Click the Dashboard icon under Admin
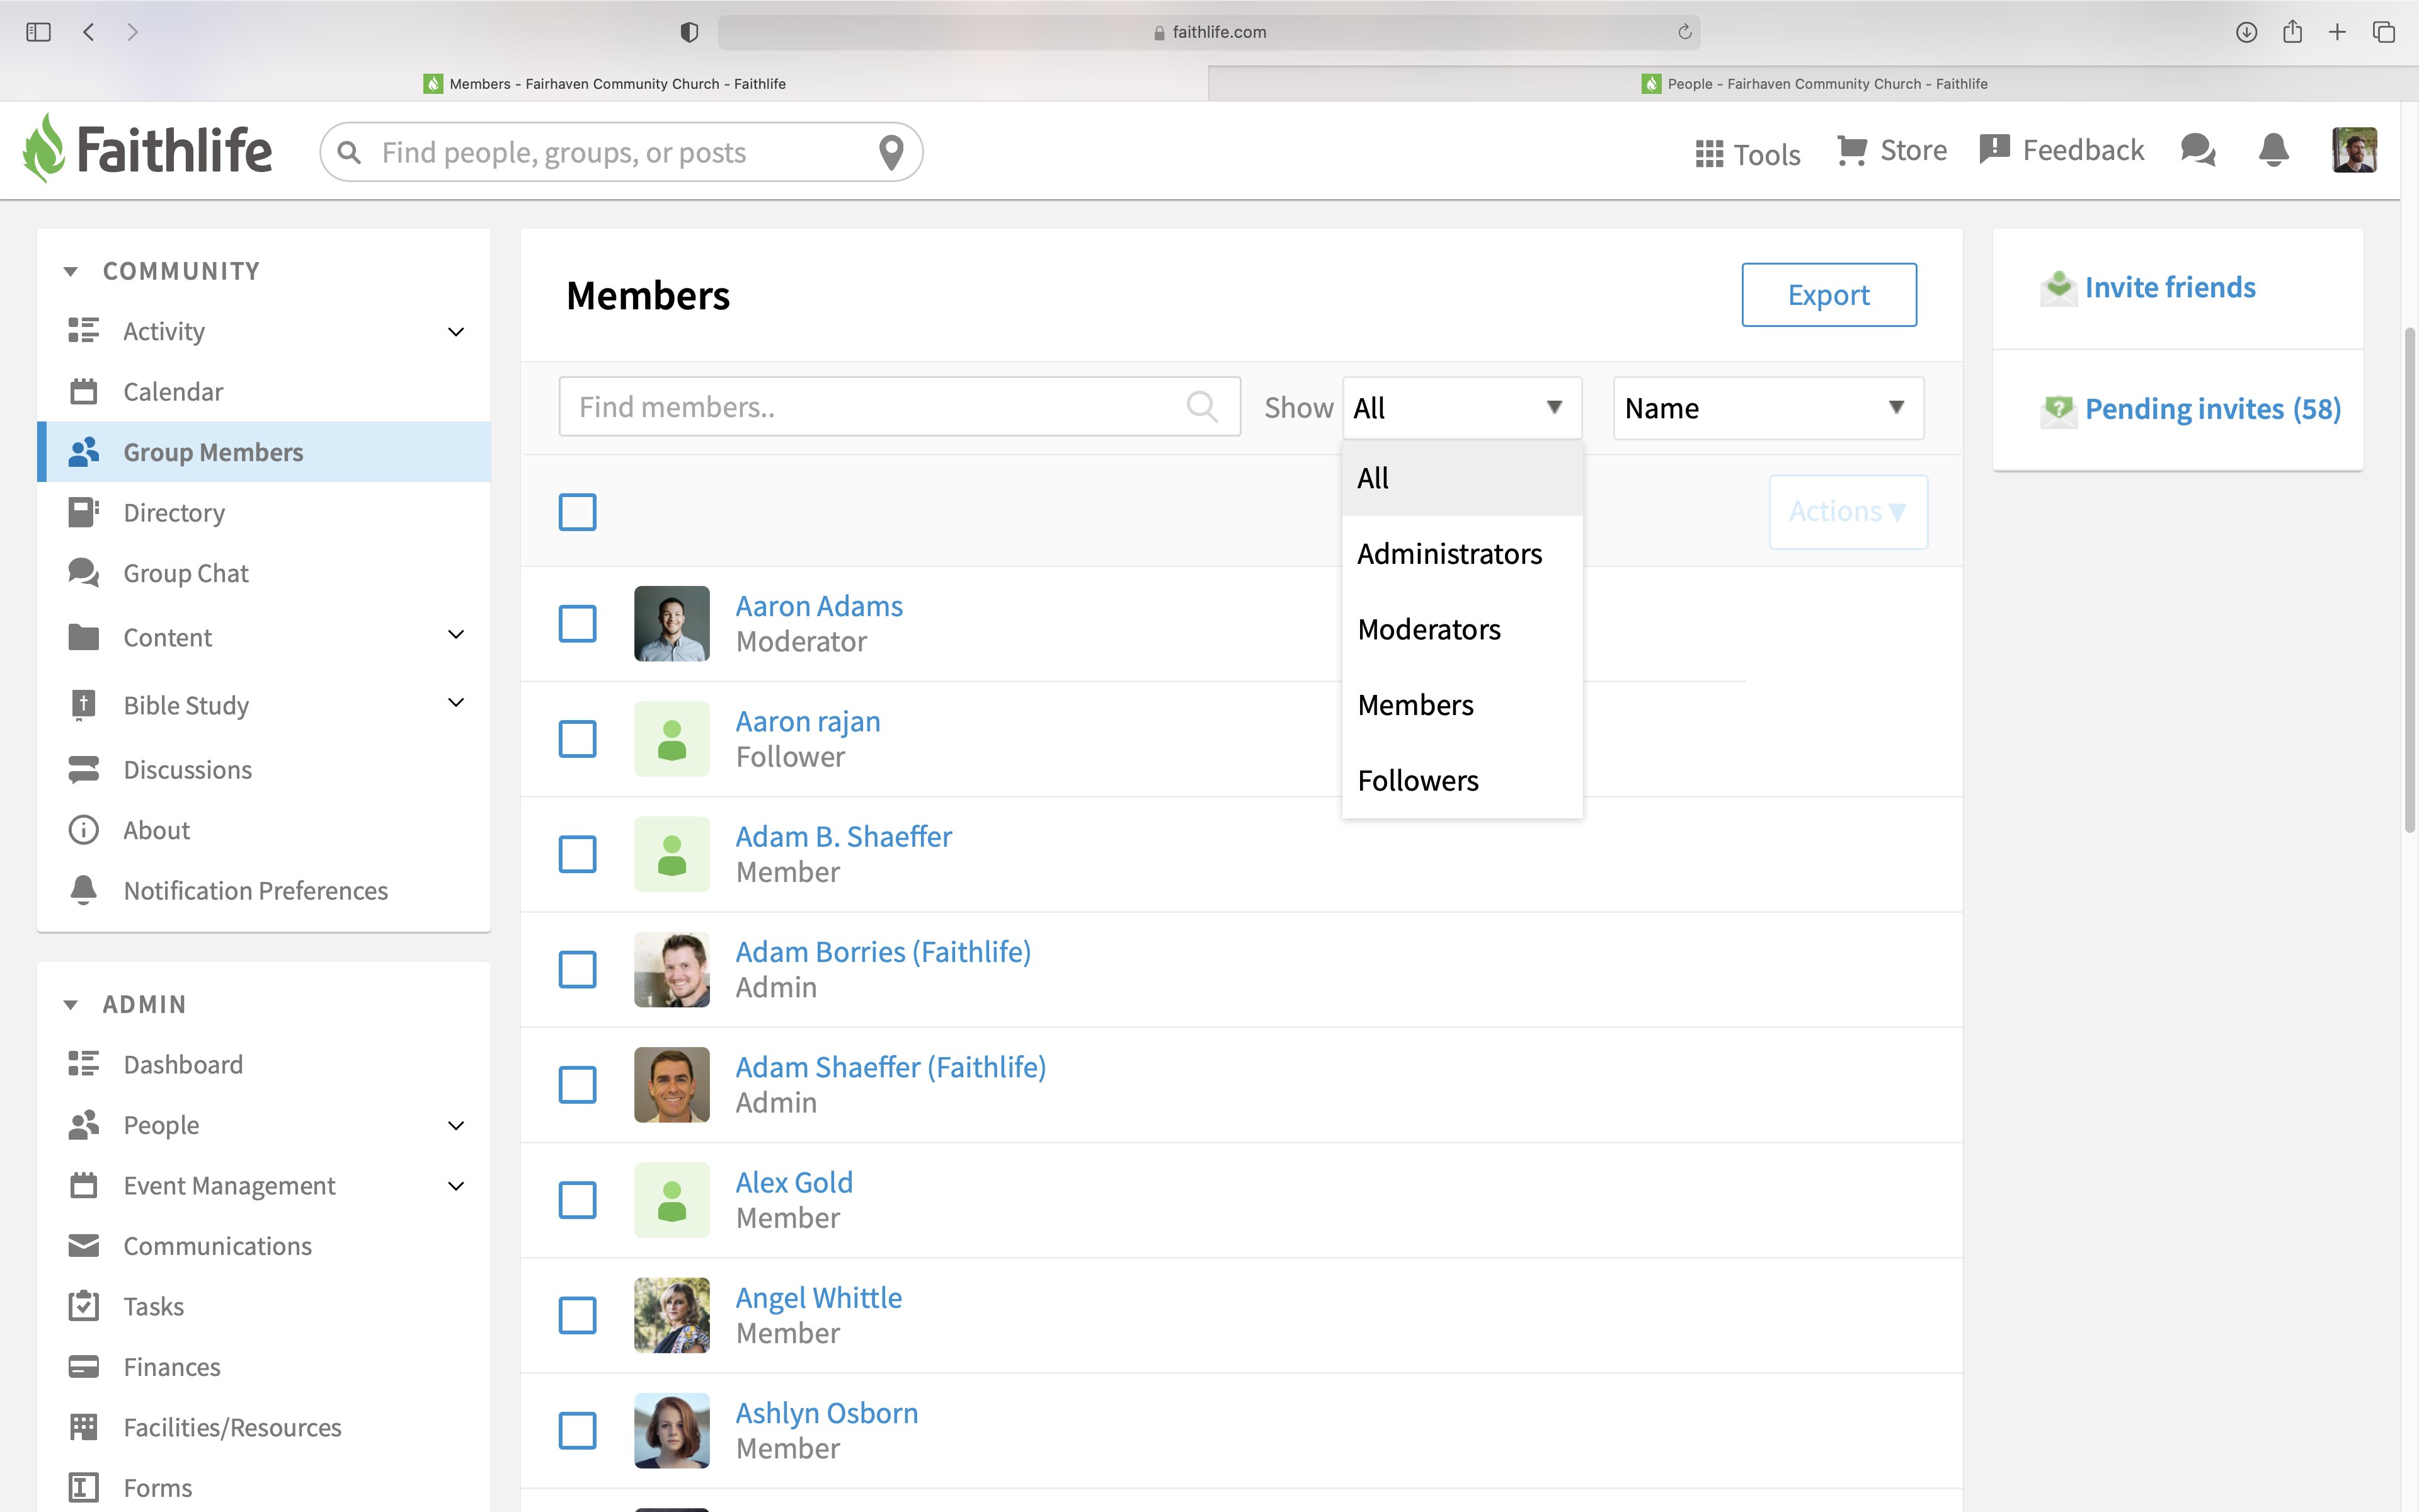2419x1512 pixels. click(84, 1064)
